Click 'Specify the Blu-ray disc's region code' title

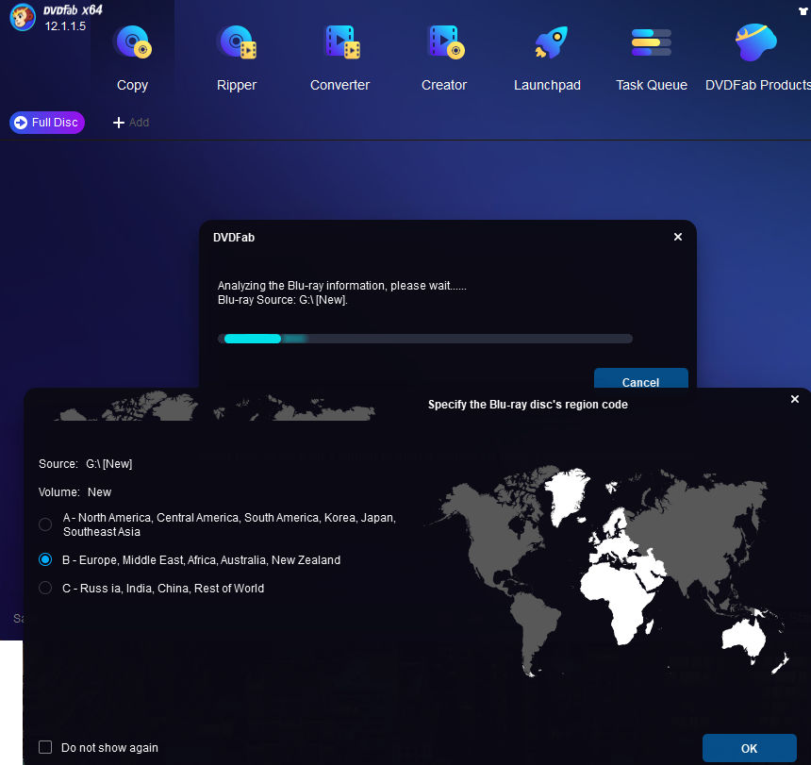coord(527,405)
